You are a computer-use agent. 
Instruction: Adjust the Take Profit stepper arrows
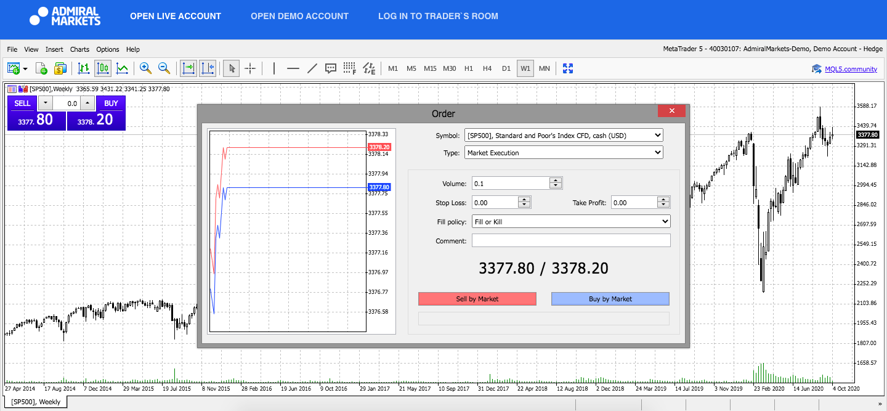(x=663, y=202)
